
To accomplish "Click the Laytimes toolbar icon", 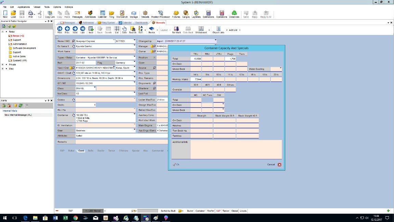I will (196, 14).
